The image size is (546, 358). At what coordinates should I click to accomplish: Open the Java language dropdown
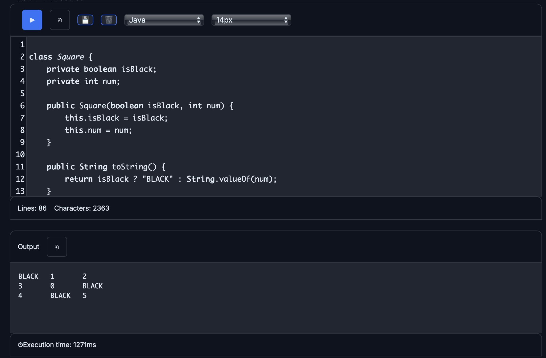tap(164, 20)
